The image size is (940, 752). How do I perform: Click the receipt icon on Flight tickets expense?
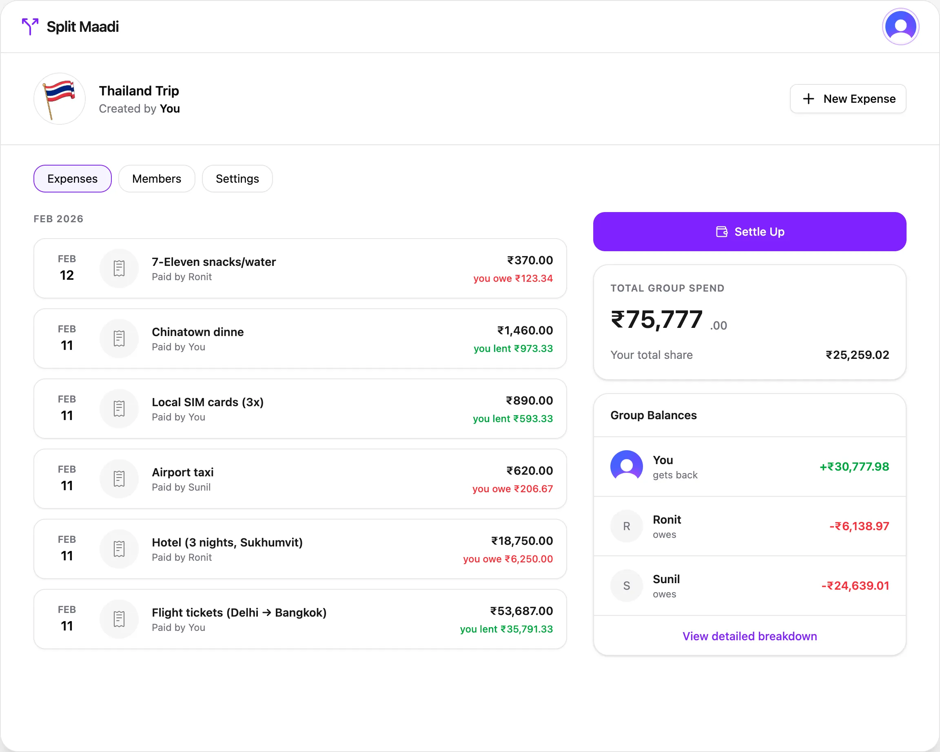(119, 619)
